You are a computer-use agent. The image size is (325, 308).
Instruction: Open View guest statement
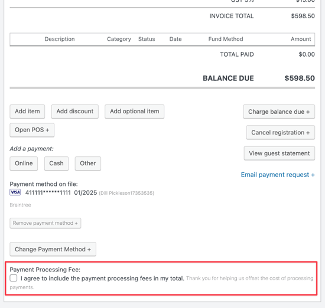coord(279,153)
